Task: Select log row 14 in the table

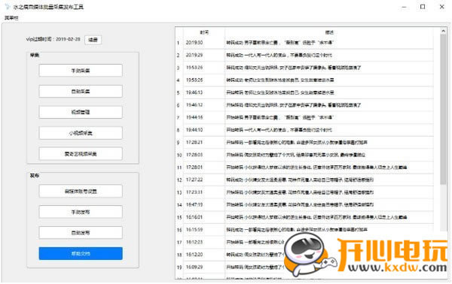Action: pyautogui.click(x=304, y=205)
